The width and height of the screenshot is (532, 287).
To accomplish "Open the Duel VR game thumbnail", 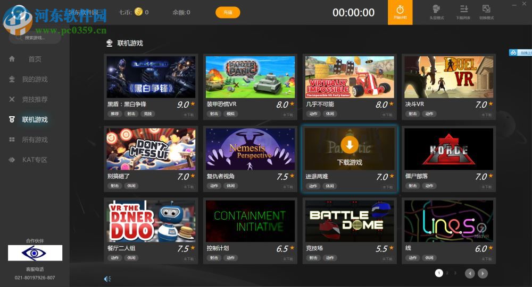I will point(448,77).
